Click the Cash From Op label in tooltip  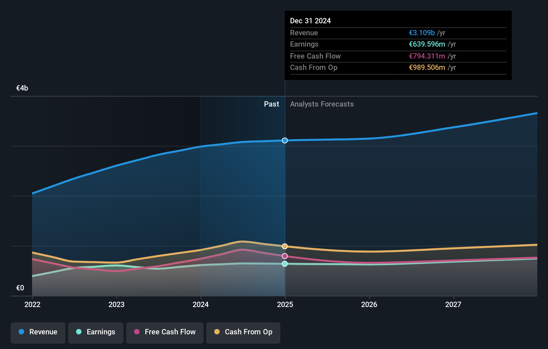tap(314, 68)
